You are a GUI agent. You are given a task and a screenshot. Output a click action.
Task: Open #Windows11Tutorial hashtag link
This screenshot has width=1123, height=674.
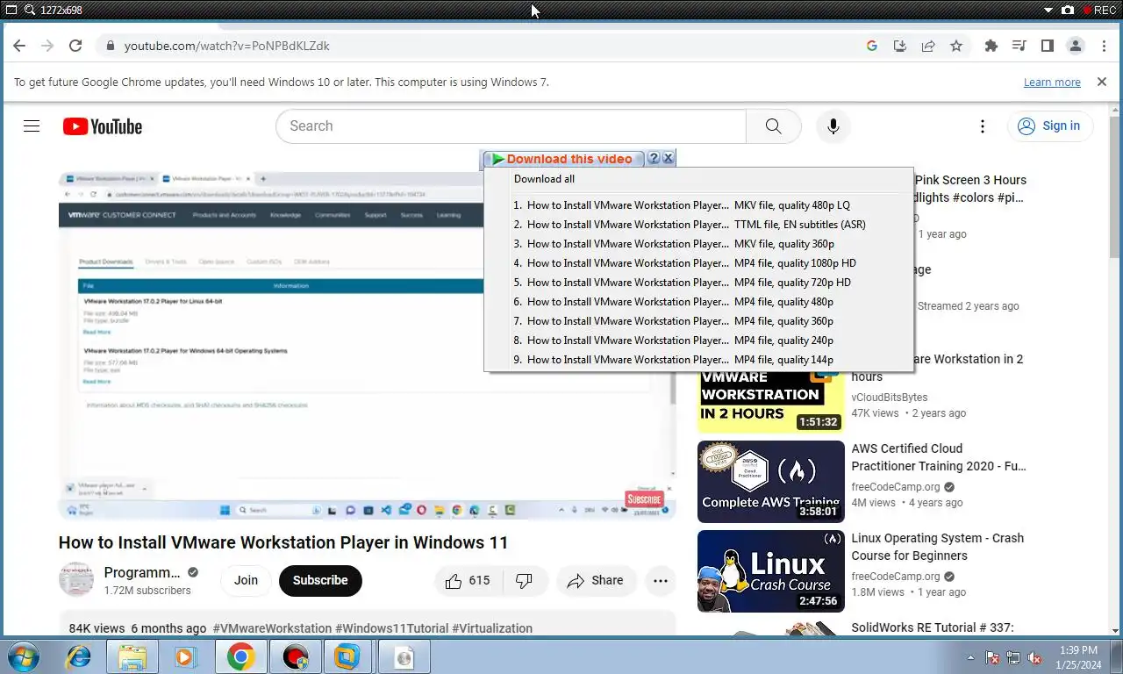[x=391, y=628]
